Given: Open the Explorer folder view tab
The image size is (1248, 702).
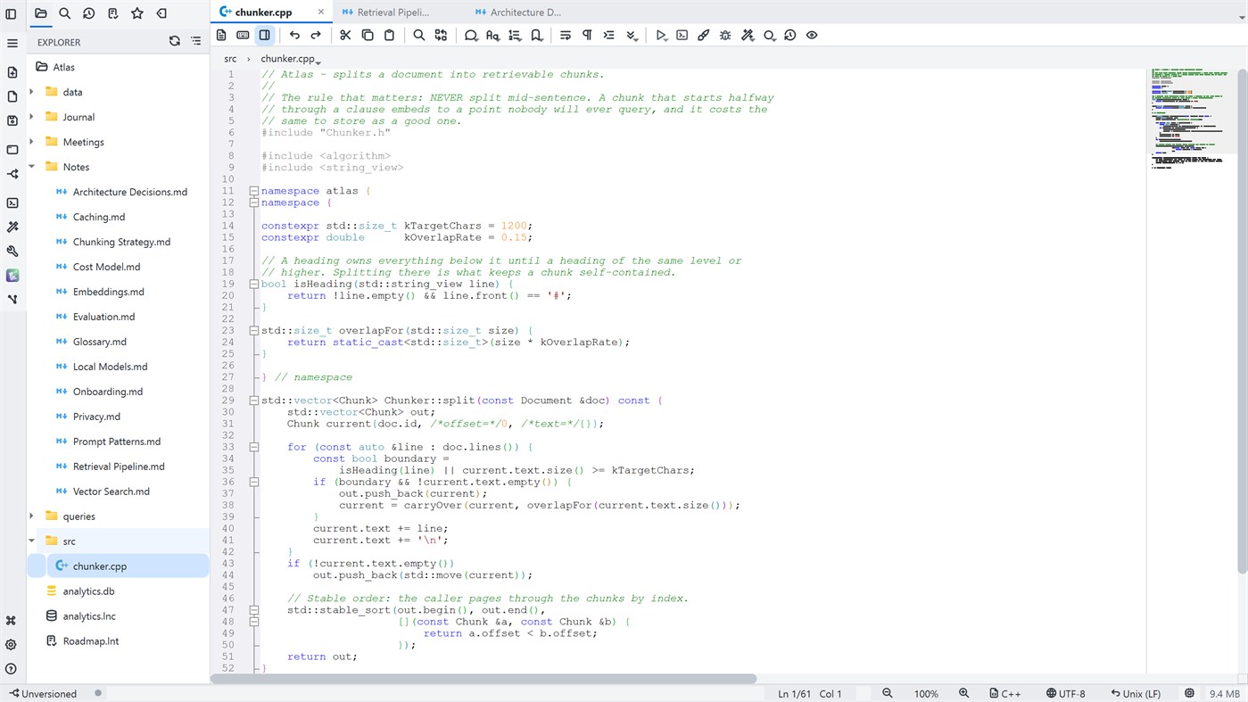Looking at the screenshot, I should click(x=41, y=13).
